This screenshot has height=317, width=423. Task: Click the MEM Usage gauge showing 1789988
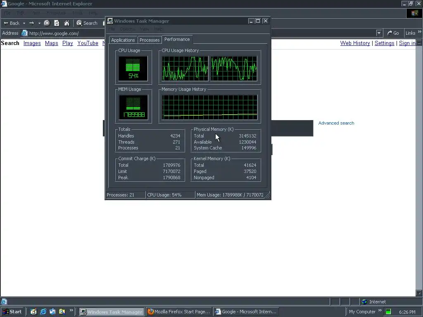click(x=133, y=107)
